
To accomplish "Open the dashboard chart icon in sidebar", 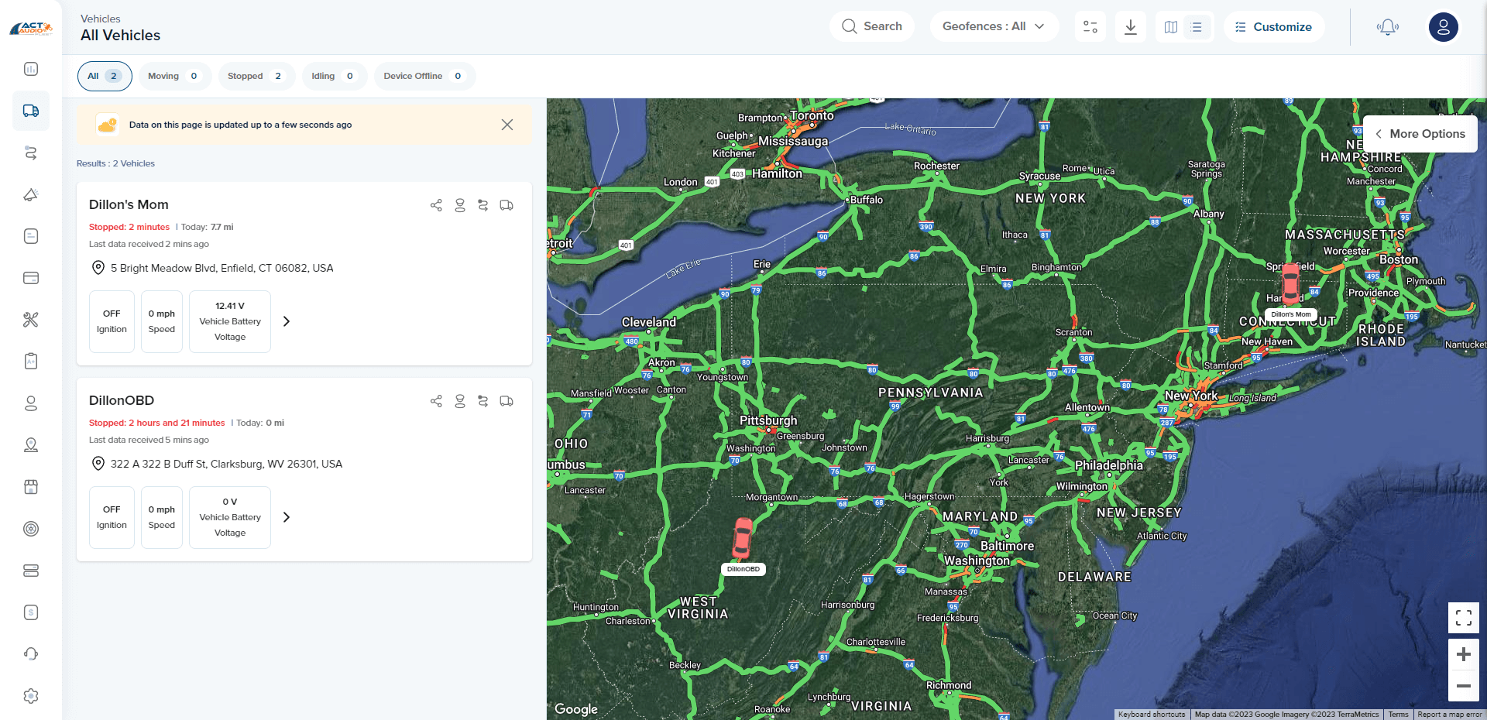I will pyautogui.click(x=31, y=69).
